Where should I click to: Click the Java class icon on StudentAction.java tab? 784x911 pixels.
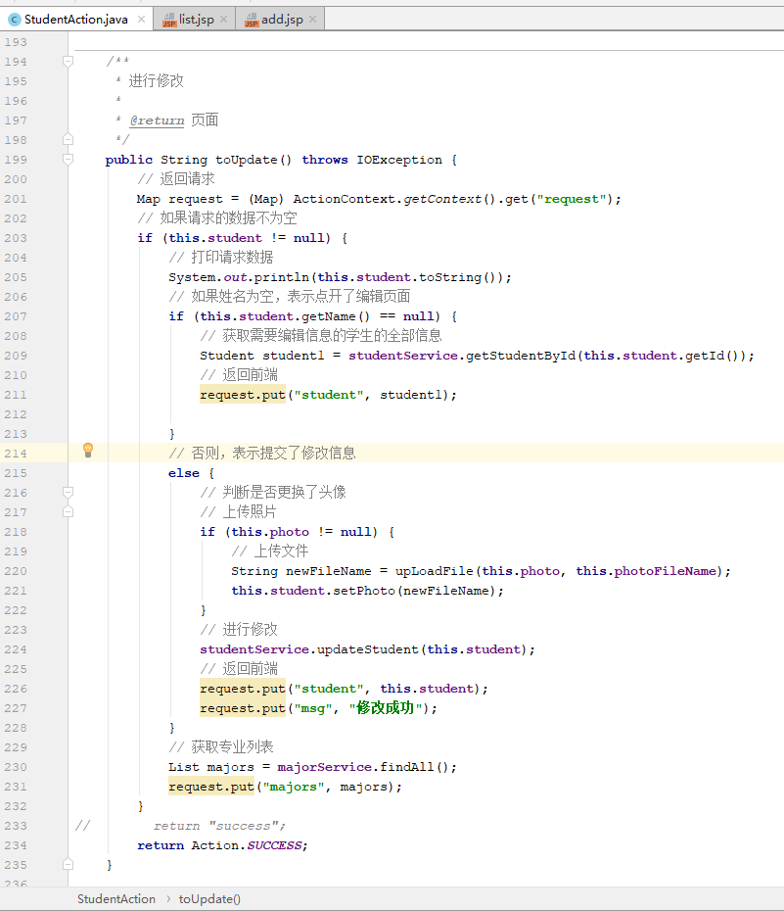(x=13, y=17)
